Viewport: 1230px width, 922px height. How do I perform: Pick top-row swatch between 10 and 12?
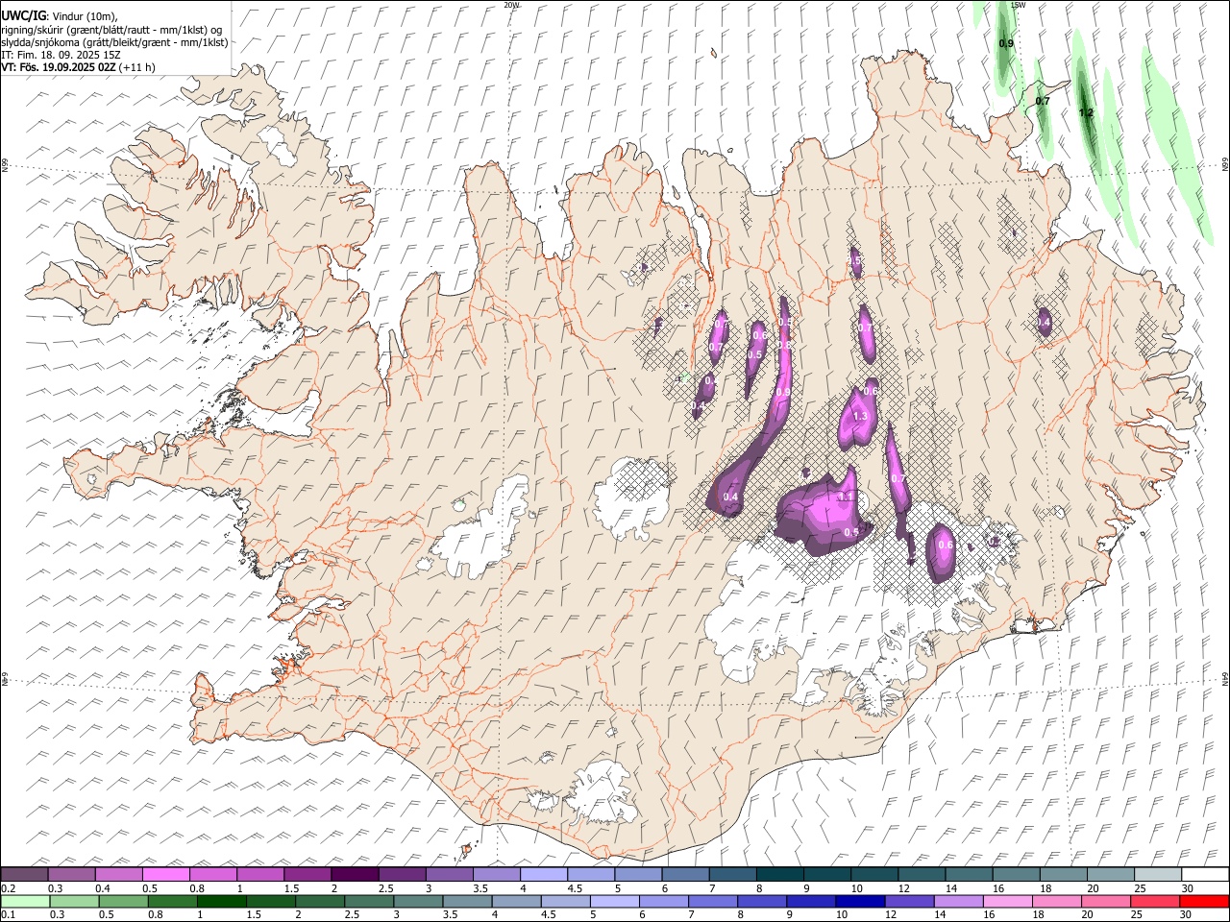tap(873, 874)
